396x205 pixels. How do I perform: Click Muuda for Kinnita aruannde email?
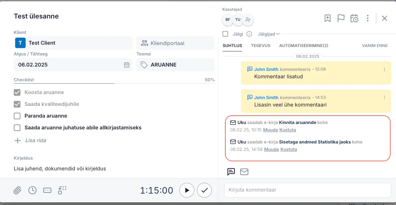(271, 130)
